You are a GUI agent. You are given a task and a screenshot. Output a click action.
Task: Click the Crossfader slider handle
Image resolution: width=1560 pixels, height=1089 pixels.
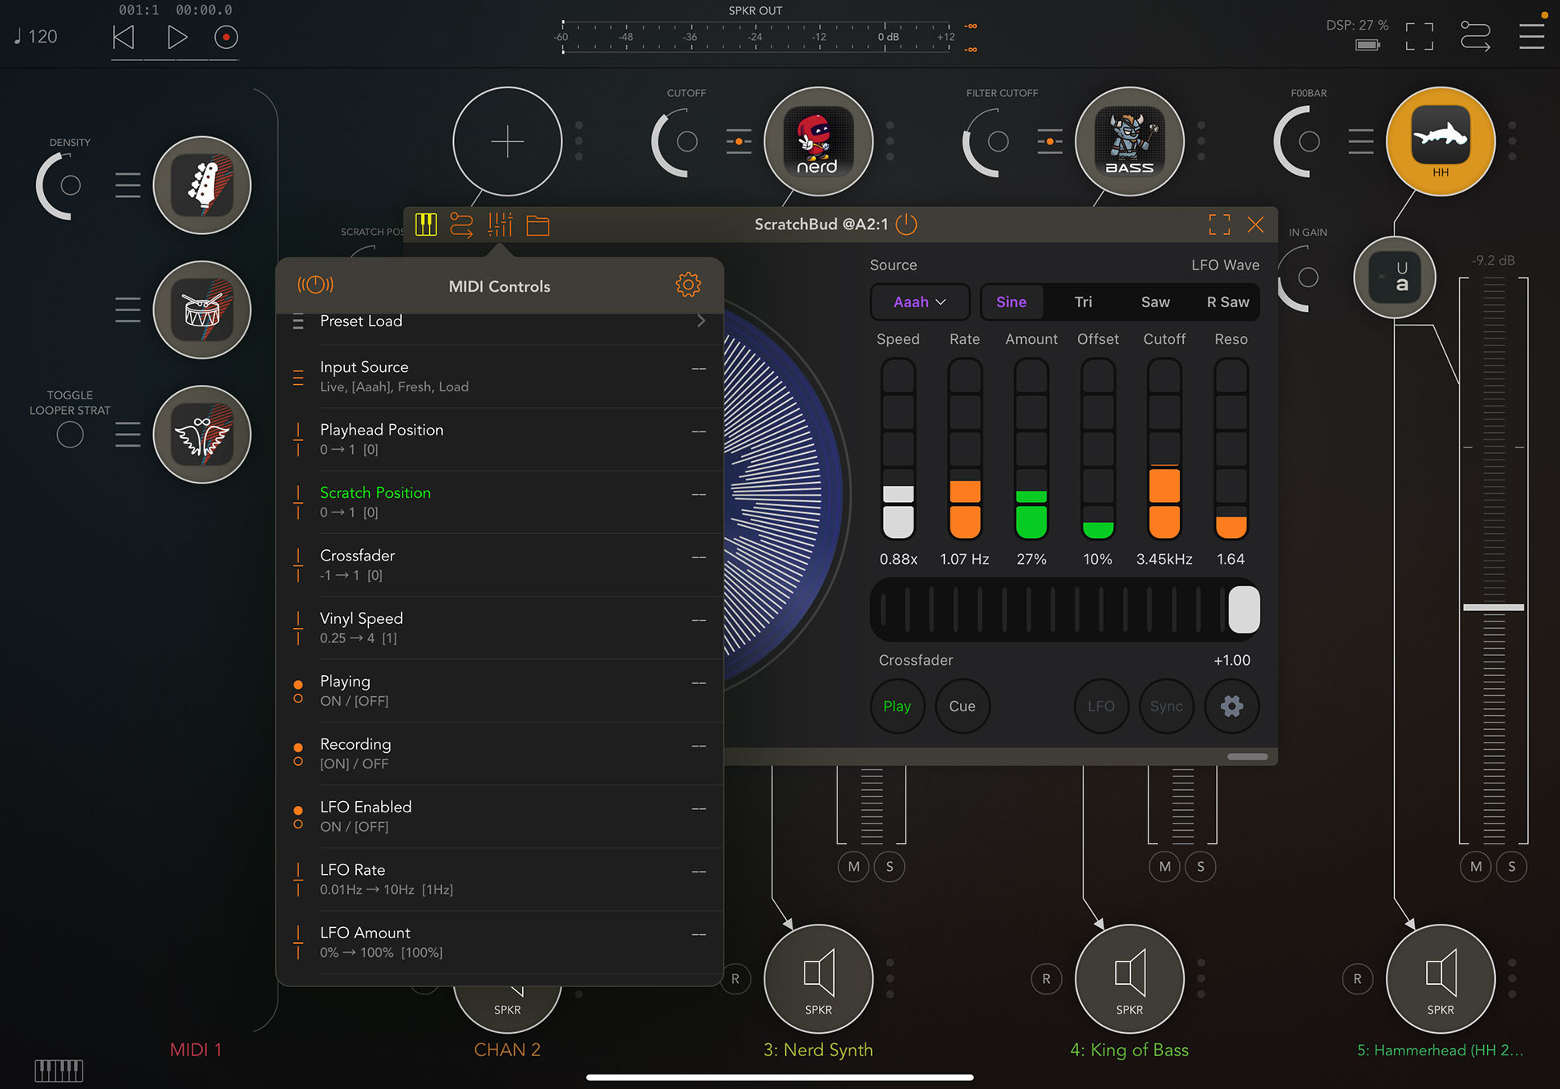[x=1243, y=609]
